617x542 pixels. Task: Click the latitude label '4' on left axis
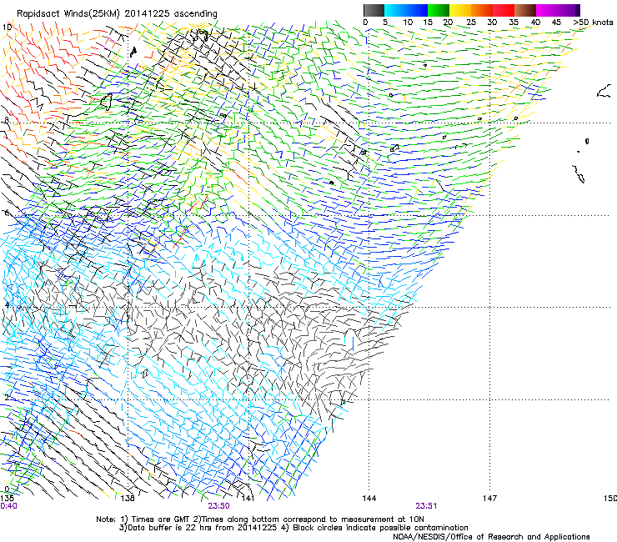click(7, 304)
